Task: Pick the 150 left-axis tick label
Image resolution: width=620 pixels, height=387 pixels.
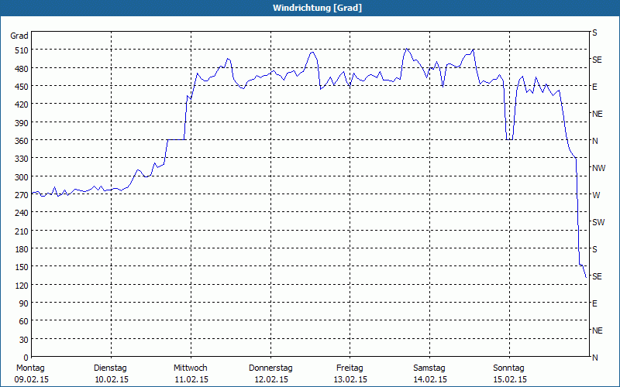Action: [22, 267]
